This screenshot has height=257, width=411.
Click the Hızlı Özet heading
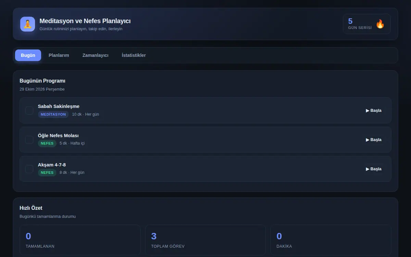[x=31, y=208]
